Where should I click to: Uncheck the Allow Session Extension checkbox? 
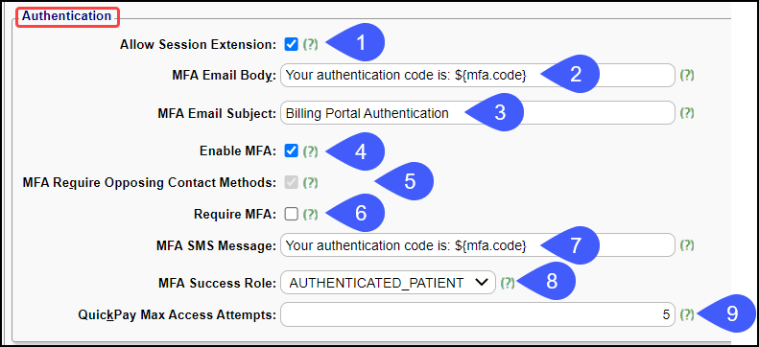tap(292, 44)
